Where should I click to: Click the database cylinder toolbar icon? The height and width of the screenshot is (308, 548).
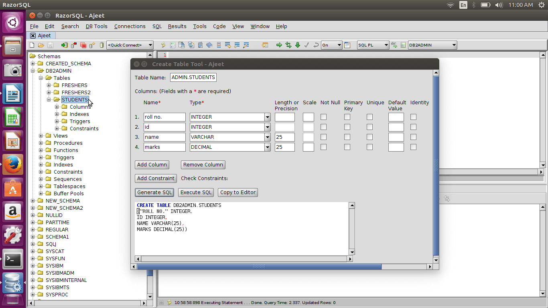(x=101, y=45)
